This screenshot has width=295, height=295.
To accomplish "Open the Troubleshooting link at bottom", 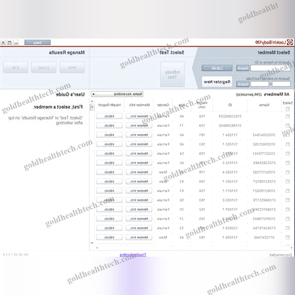I will [x=133, y=255].
